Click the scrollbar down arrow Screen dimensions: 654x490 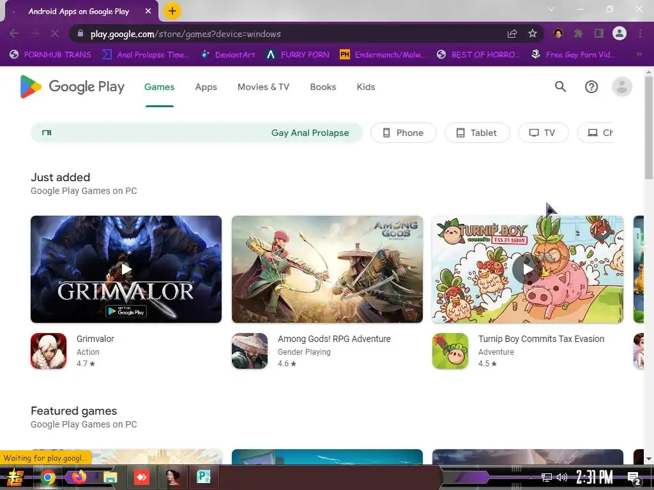coord(648,459)
